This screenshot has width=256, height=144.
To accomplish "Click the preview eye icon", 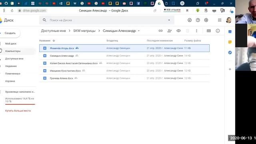I will coord(178,31).
